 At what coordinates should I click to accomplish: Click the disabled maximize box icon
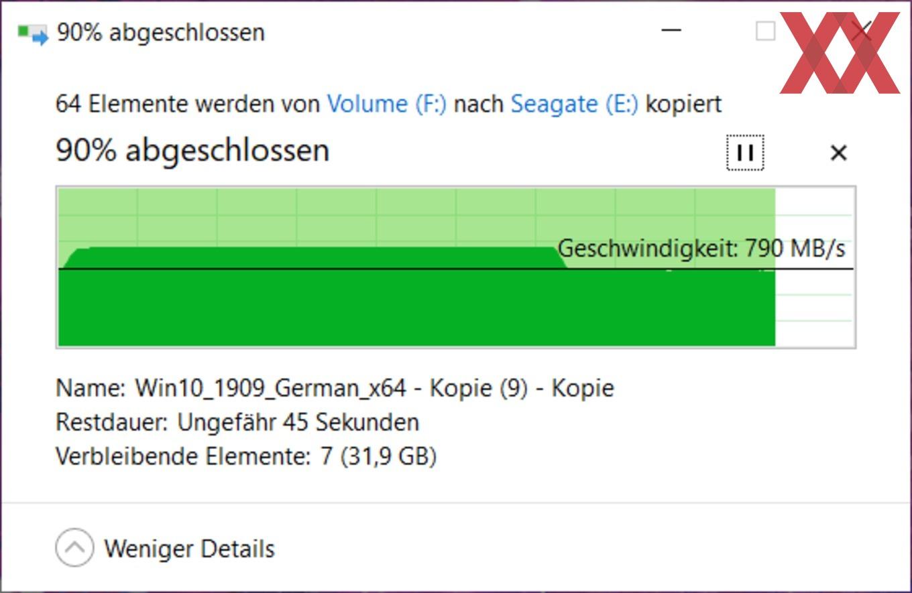pyautogui.click(x=765, y=31)
